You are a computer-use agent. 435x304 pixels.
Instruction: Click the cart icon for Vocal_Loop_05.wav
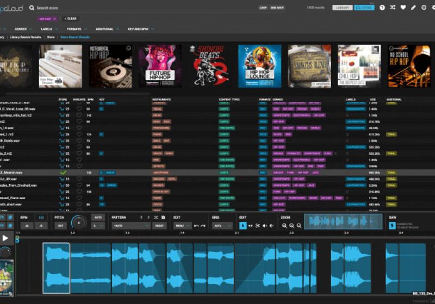[61, 109]
